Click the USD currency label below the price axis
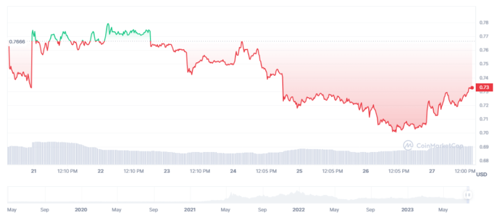Image resolution: width=502 pixels, height=223 pixels. click(x=482, y=175)
